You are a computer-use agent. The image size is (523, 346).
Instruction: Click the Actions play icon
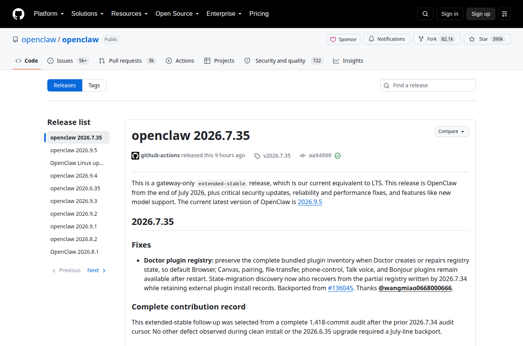[x=169, y=61]
